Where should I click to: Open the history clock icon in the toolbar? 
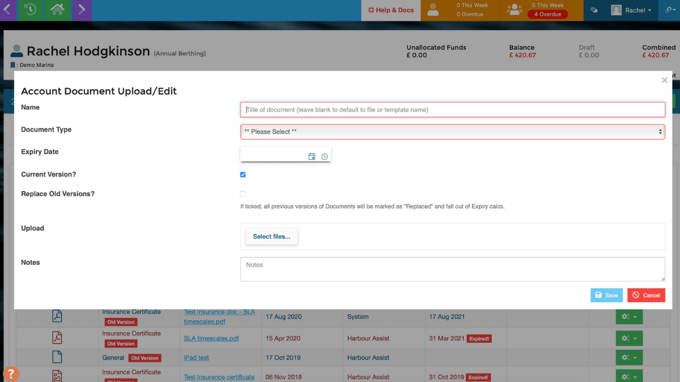tap(31, 10)
